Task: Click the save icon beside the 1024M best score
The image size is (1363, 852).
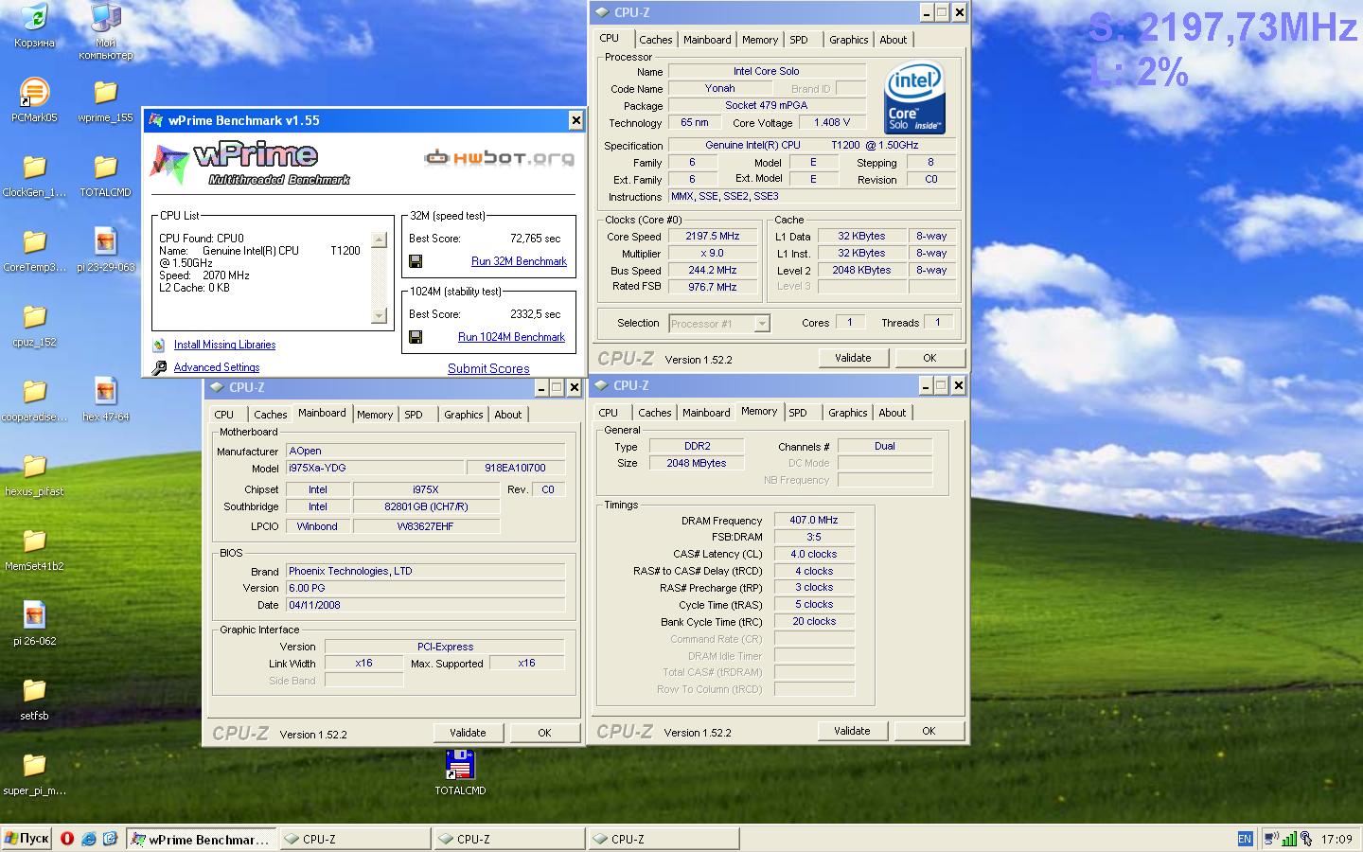Action: (x=416, y=337)
